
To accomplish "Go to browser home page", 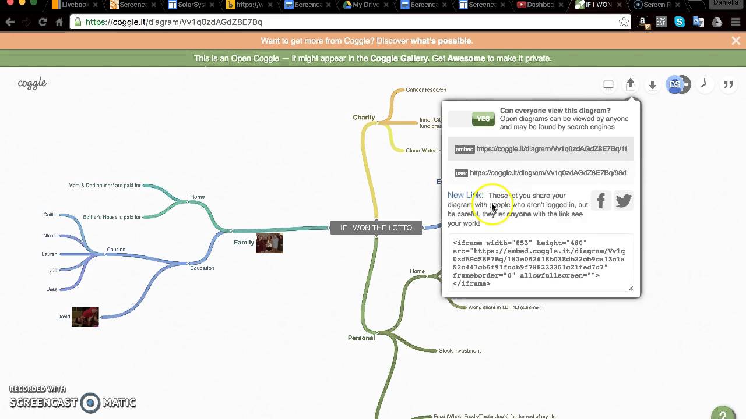I will pyautogui.click(x=59, y=22).
